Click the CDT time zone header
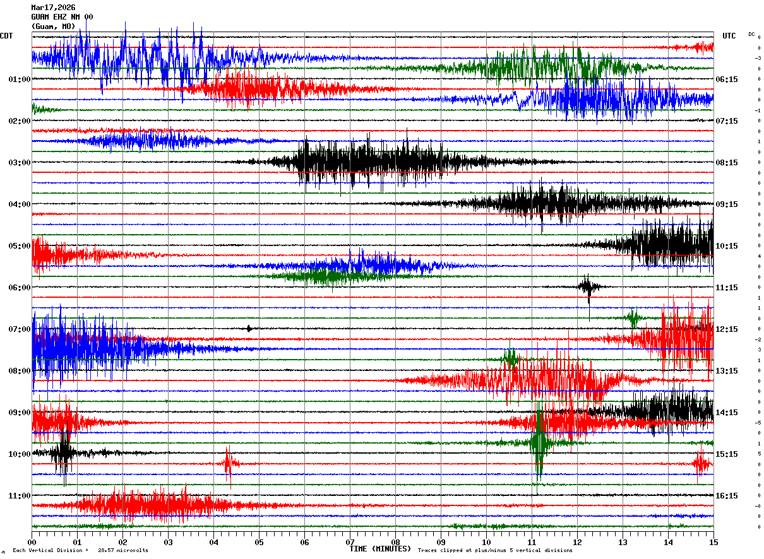Viewport: 764px width, 559px height. pyautogui.click(x=6, y=36)
